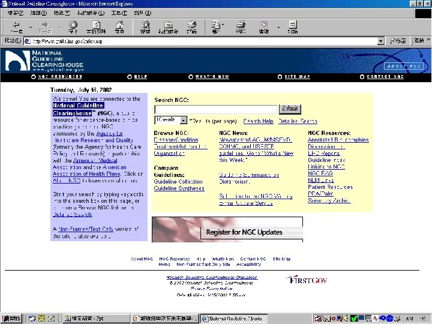The image size is (432, 324).
Task: Stop page loading with the Stop icon
Action: click(73, 27)
